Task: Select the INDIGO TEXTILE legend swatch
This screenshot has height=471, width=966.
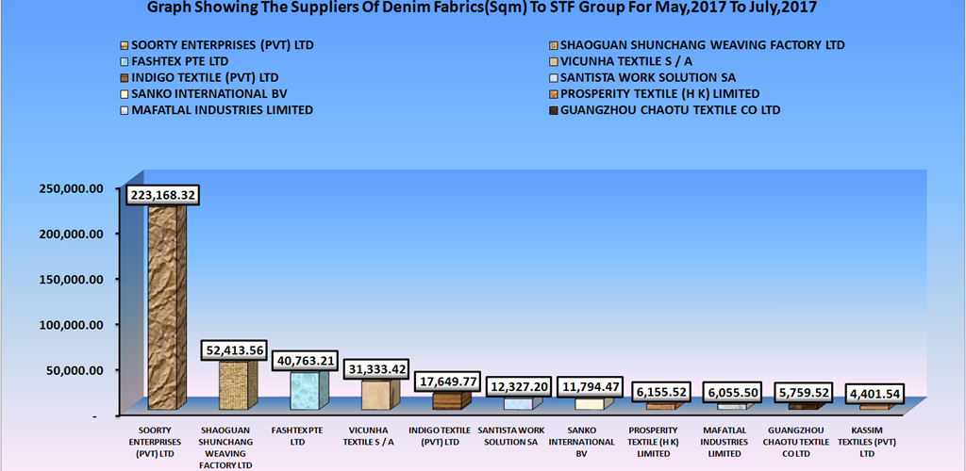Action: (x=125, y=78)
